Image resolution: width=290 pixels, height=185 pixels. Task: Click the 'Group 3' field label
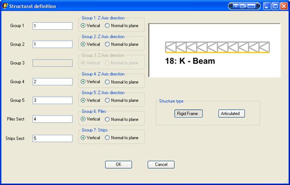17,63
